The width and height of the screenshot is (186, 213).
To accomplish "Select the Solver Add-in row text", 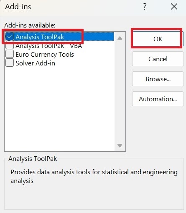I will point(36,63).
